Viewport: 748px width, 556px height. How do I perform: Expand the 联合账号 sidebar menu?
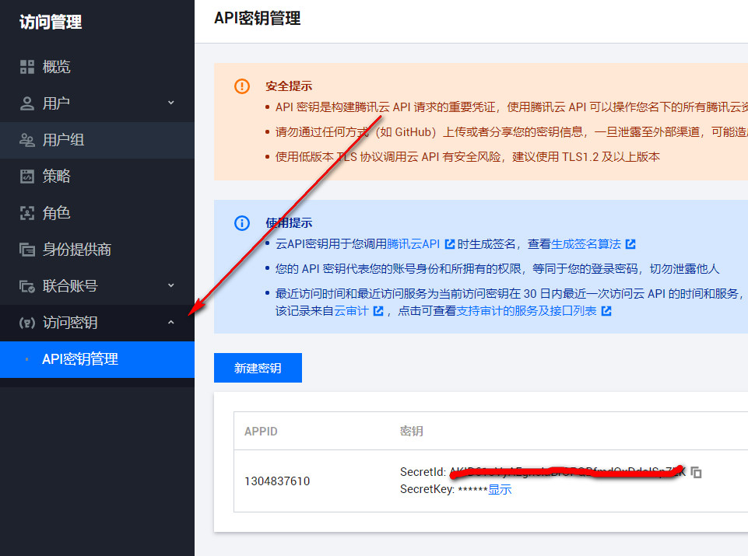(171, 285)
